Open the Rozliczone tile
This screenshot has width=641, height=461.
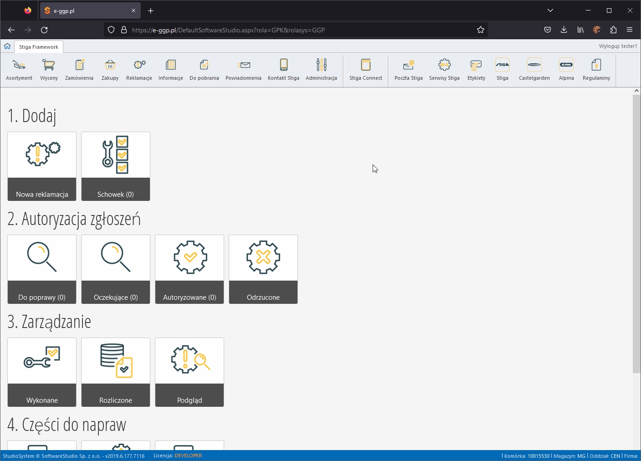[116, 372]
